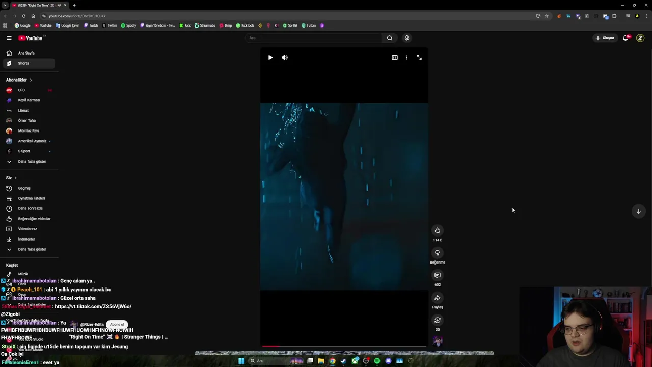The width and height of the screenshot is (652, 367).
Task: Click the Paylaş share icon
Action: (x=438, y=298)
